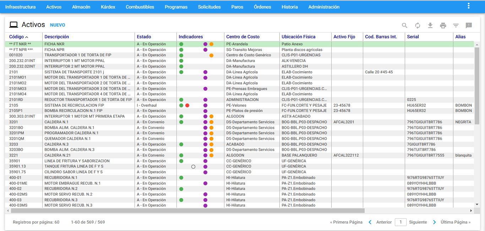The width and height of the screenshot is (485, 231).
Task: Click the Siguiente page link
Action: tap(418, 222)
